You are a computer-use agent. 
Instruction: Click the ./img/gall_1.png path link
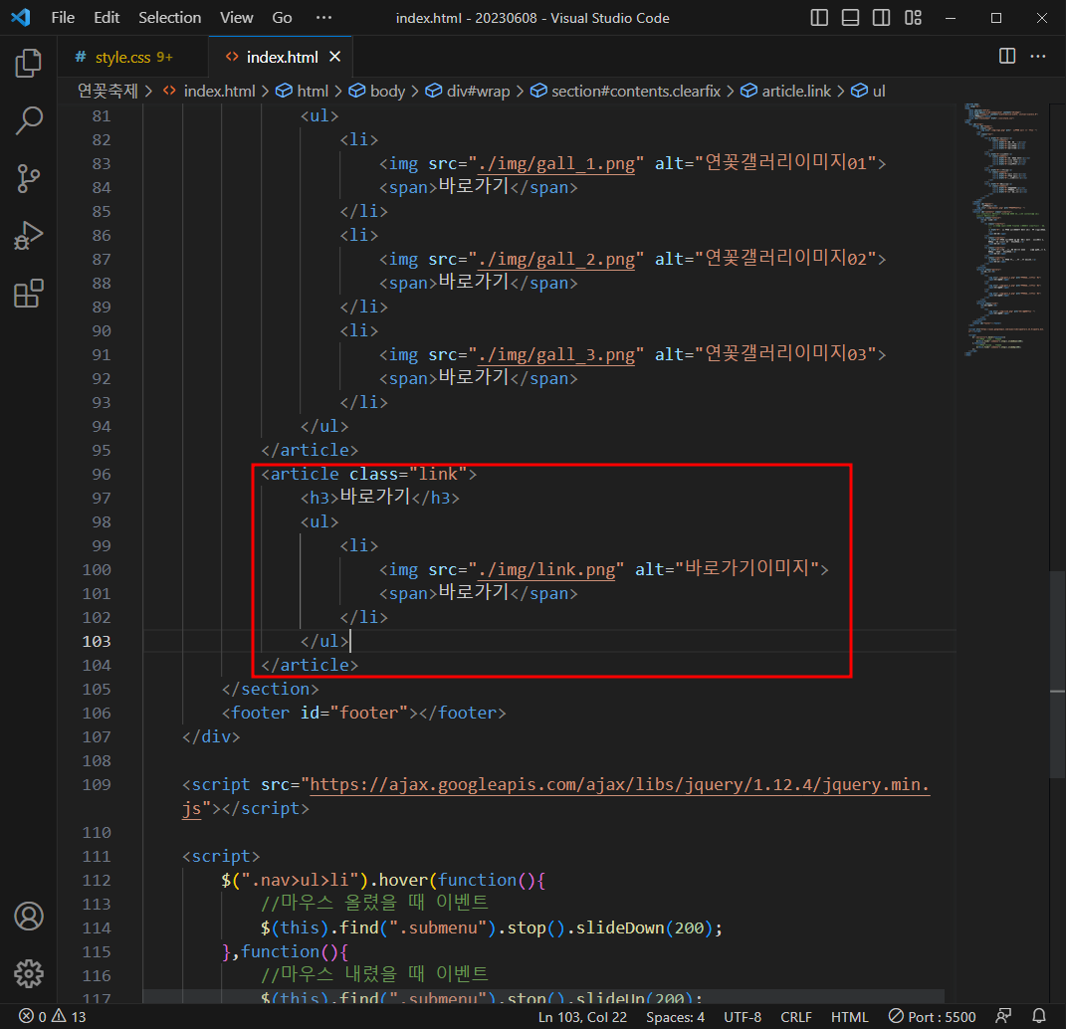[x=556, y=164]
